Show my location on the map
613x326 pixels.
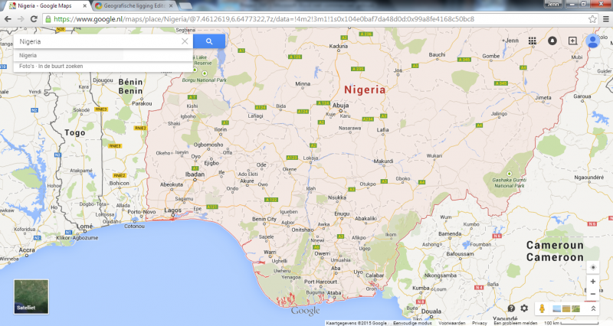point(593,267)
